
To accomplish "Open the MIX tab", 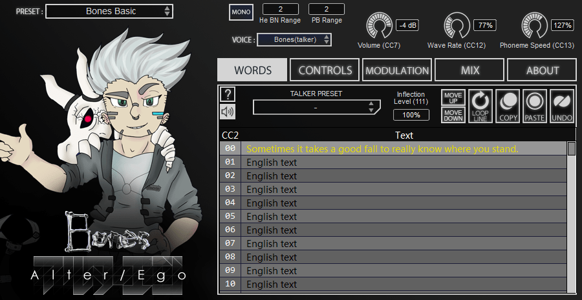I will (x=469, y=70).
